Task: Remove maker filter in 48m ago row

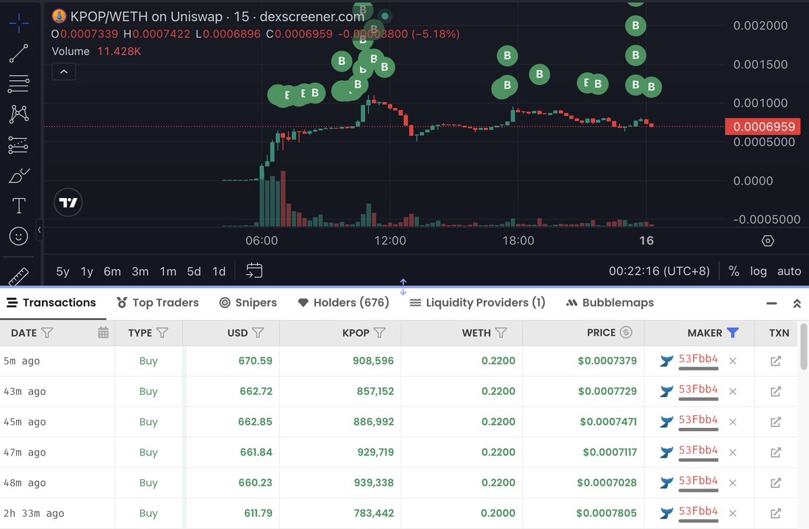Action: click(x=733, y=483)
